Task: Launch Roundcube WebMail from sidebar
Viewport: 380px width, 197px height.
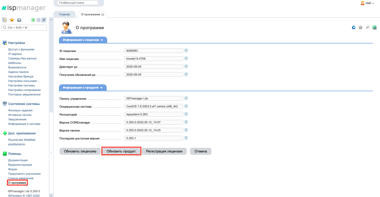Action: click(x=22, y=140)
